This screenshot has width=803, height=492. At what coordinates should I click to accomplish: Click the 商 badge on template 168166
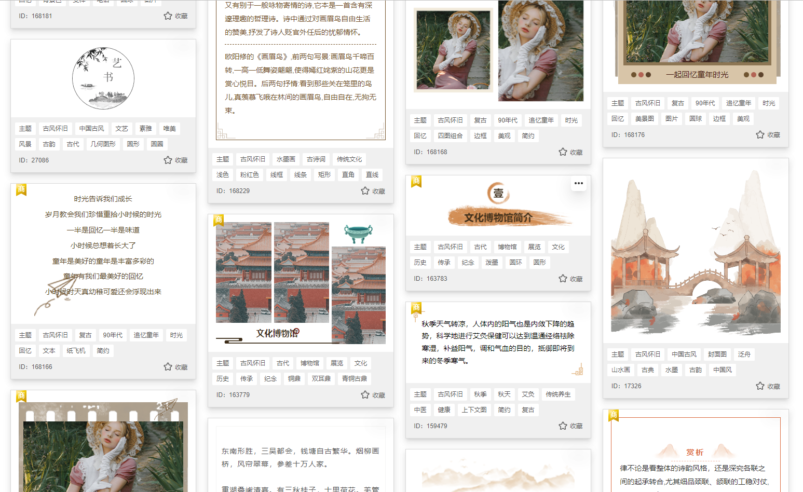(21, 189)
